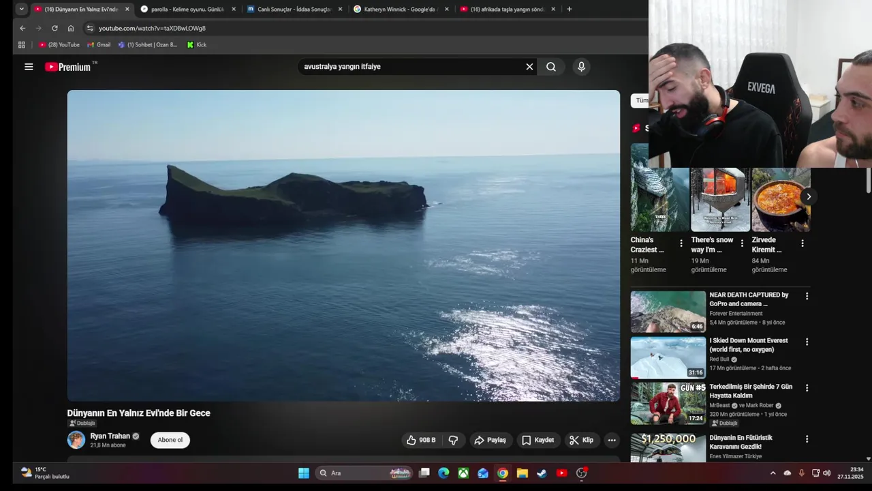Start voice search with microphone icon

click(581, 67)
